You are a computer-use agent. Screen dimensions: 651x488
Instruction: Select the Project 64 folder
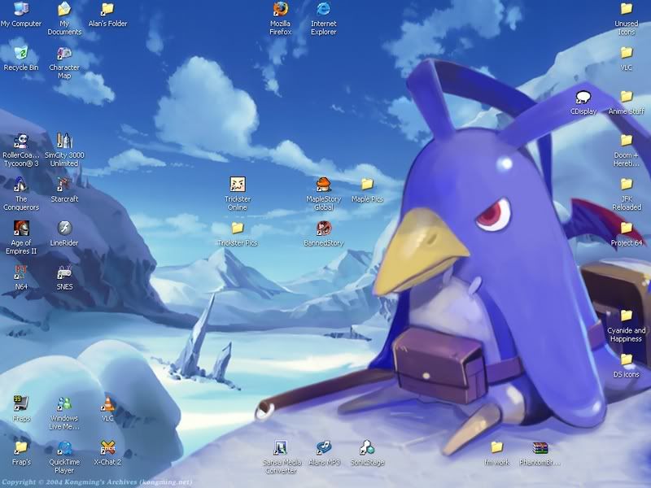tap(626, 233)
